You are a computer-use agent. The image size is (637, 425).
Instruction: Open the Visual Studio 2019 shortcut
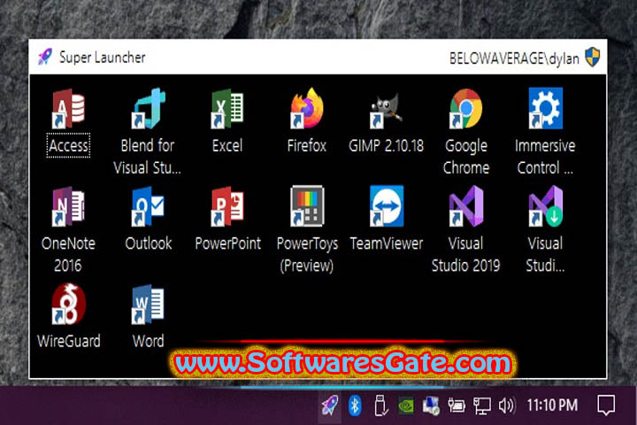pos(465,205)
